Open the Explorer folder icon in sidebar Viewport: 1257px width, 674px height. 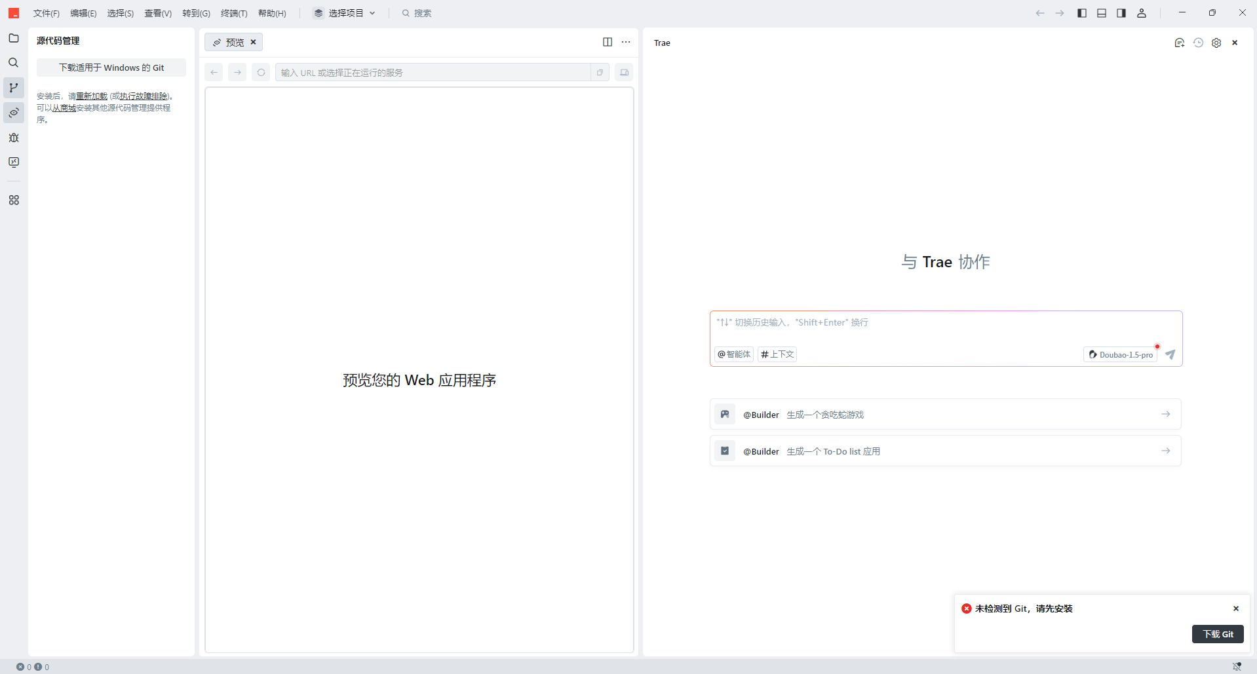14,38
